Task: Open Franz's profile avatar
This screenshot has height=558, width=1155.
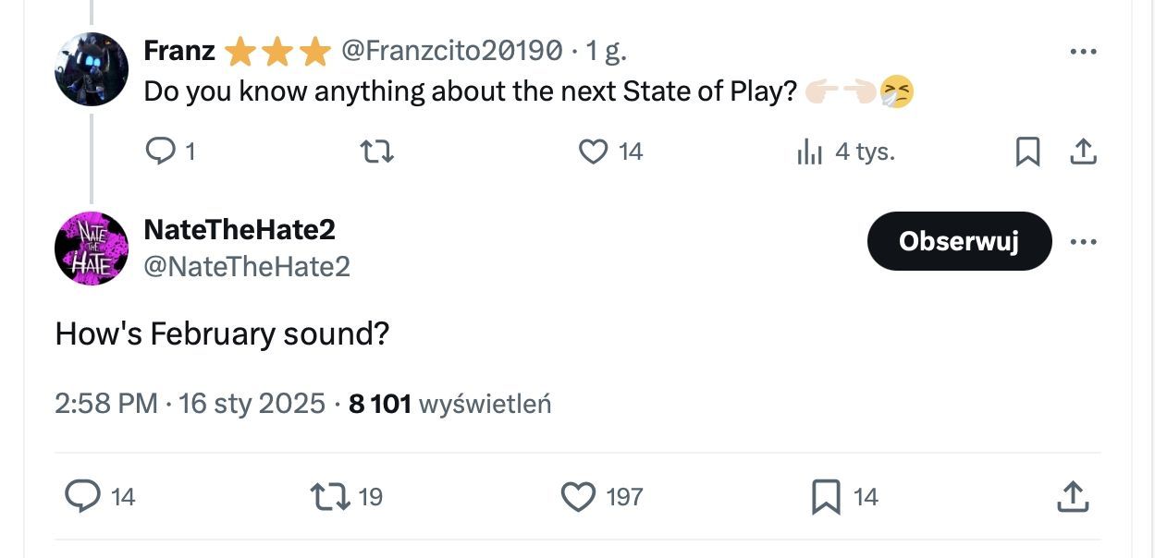Action: [x=92, y=69]
